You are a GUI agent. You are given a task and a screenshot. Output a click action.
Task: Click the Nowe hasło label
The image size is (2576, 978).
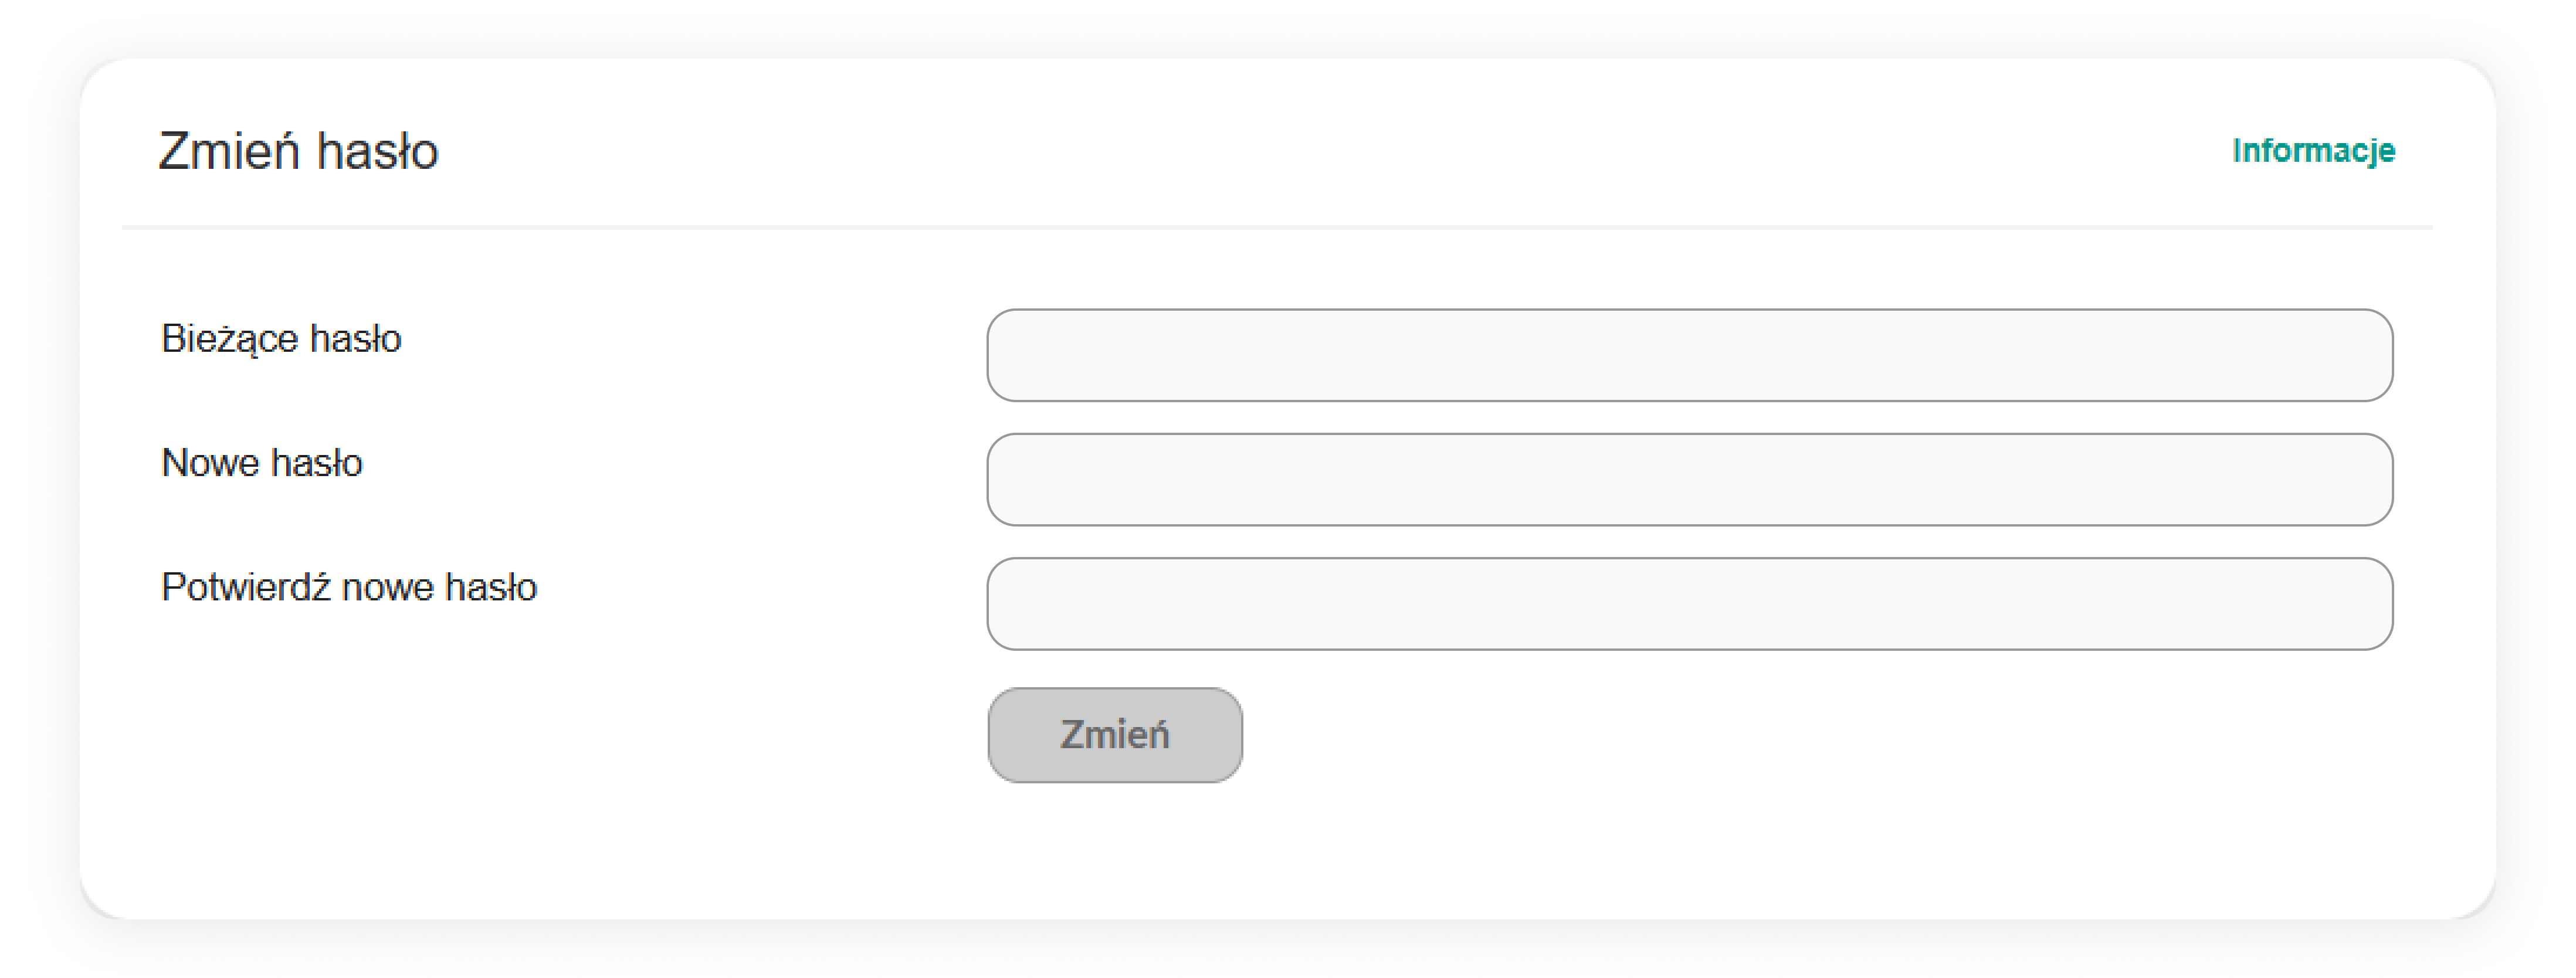click(261, 463)
